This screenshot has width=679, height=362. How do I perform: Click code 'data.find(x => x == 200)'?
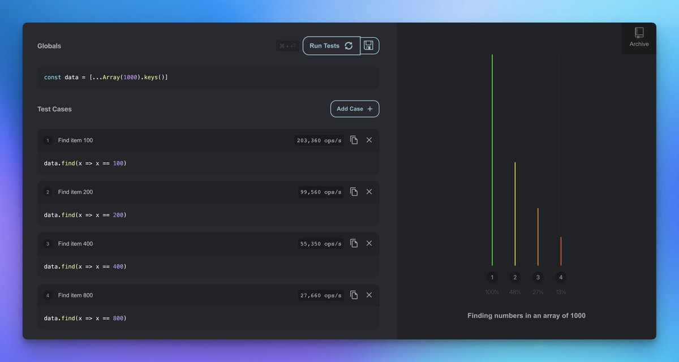tap(85, 215)
